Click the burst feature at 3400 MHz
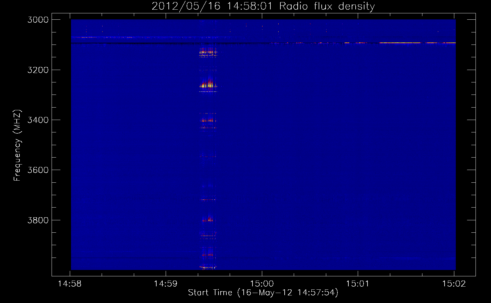Image resolution: width=491 pixels, height=303 pixels. click(x=208, y=120)
